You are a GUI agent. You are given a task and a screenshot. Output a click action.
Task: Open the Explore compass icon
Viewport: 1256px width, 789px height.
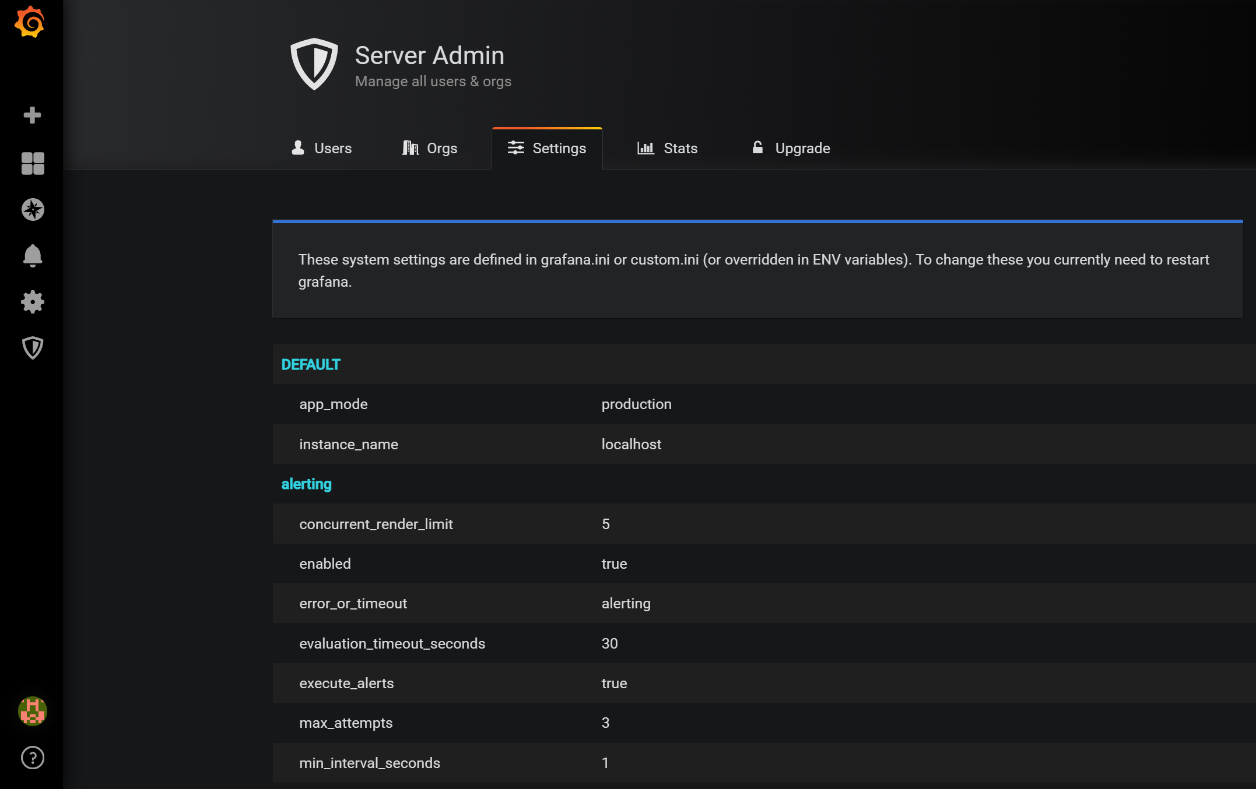click(x=33, y=210)
